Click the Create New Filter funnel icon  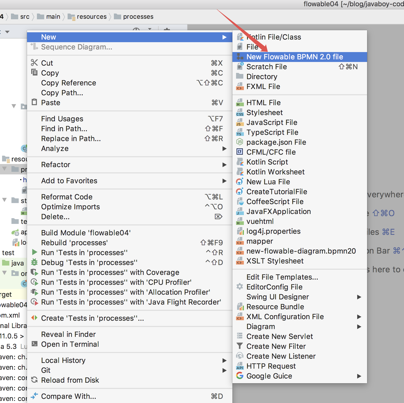click(x=240, y=346)
